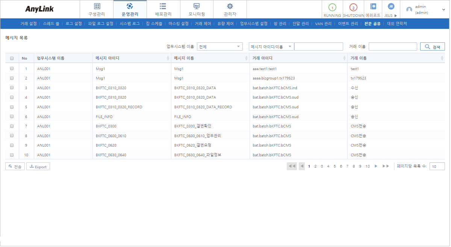Click the 검색 search button

433,46
